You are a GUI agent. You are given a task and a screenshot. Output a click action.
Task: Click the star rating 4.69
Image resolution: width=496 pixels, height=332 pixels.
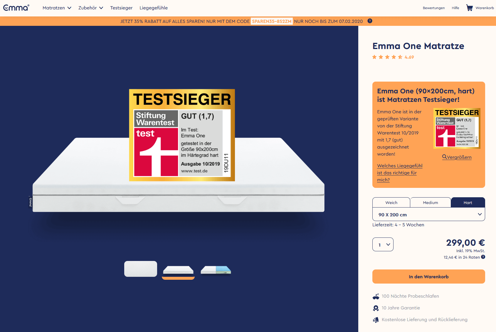[x=393, y=57]
